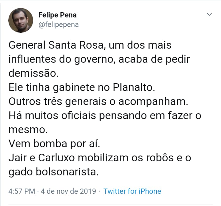Click the word "Carluxo" in the tweet
The width and height of the screenshot is (221, 206).
pyautogui.click(x=59, y=157)
